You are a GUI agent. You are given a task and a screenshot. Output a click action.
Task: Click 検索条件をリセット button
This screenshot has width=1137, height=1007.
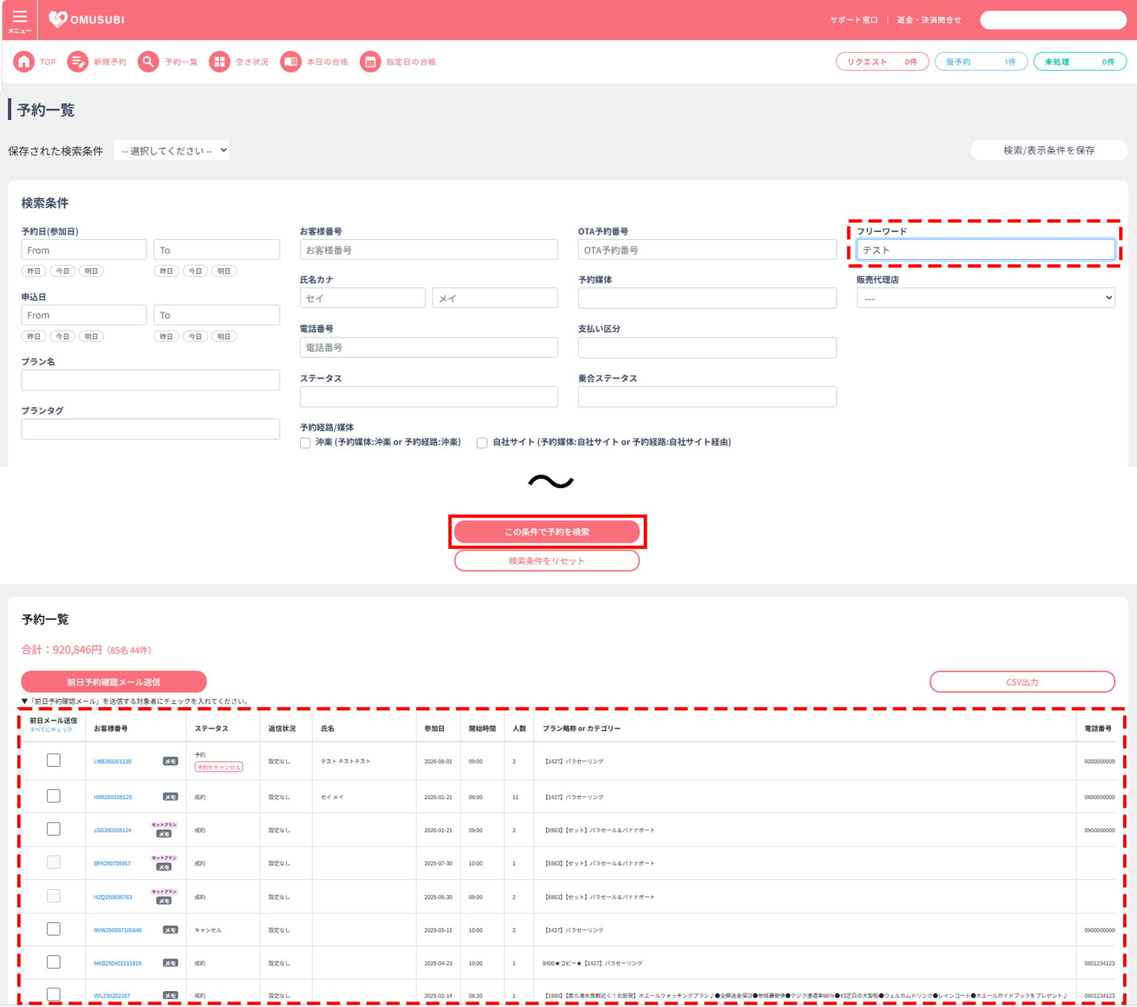(x=546, y=561)
